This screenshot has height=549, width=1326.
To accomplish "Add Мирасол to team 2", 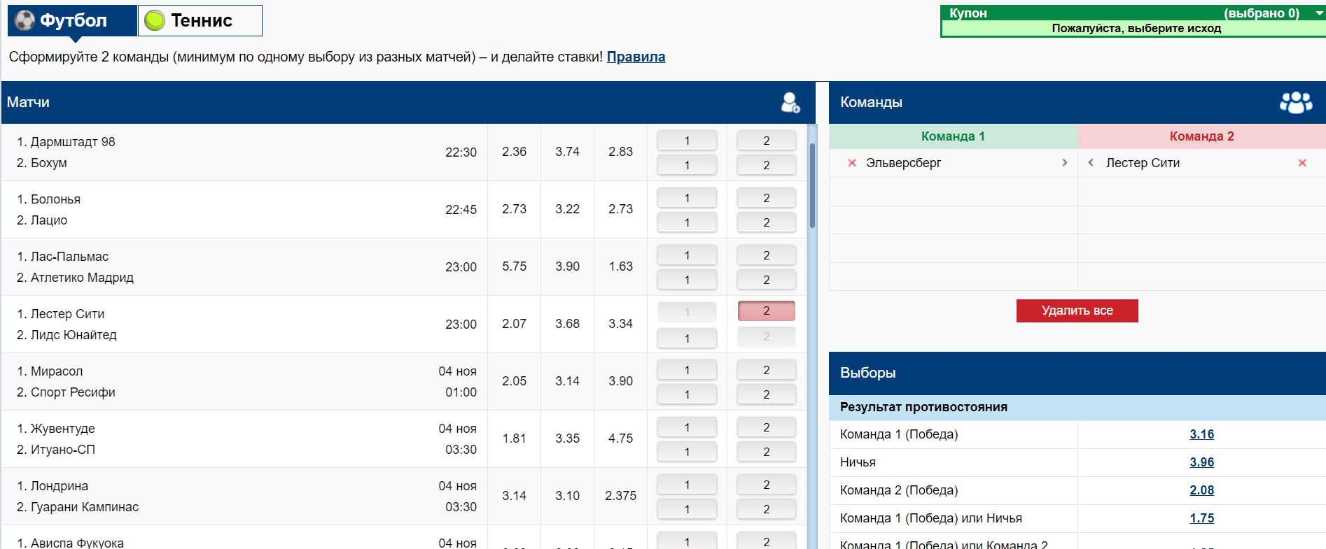I will point(767,370).
